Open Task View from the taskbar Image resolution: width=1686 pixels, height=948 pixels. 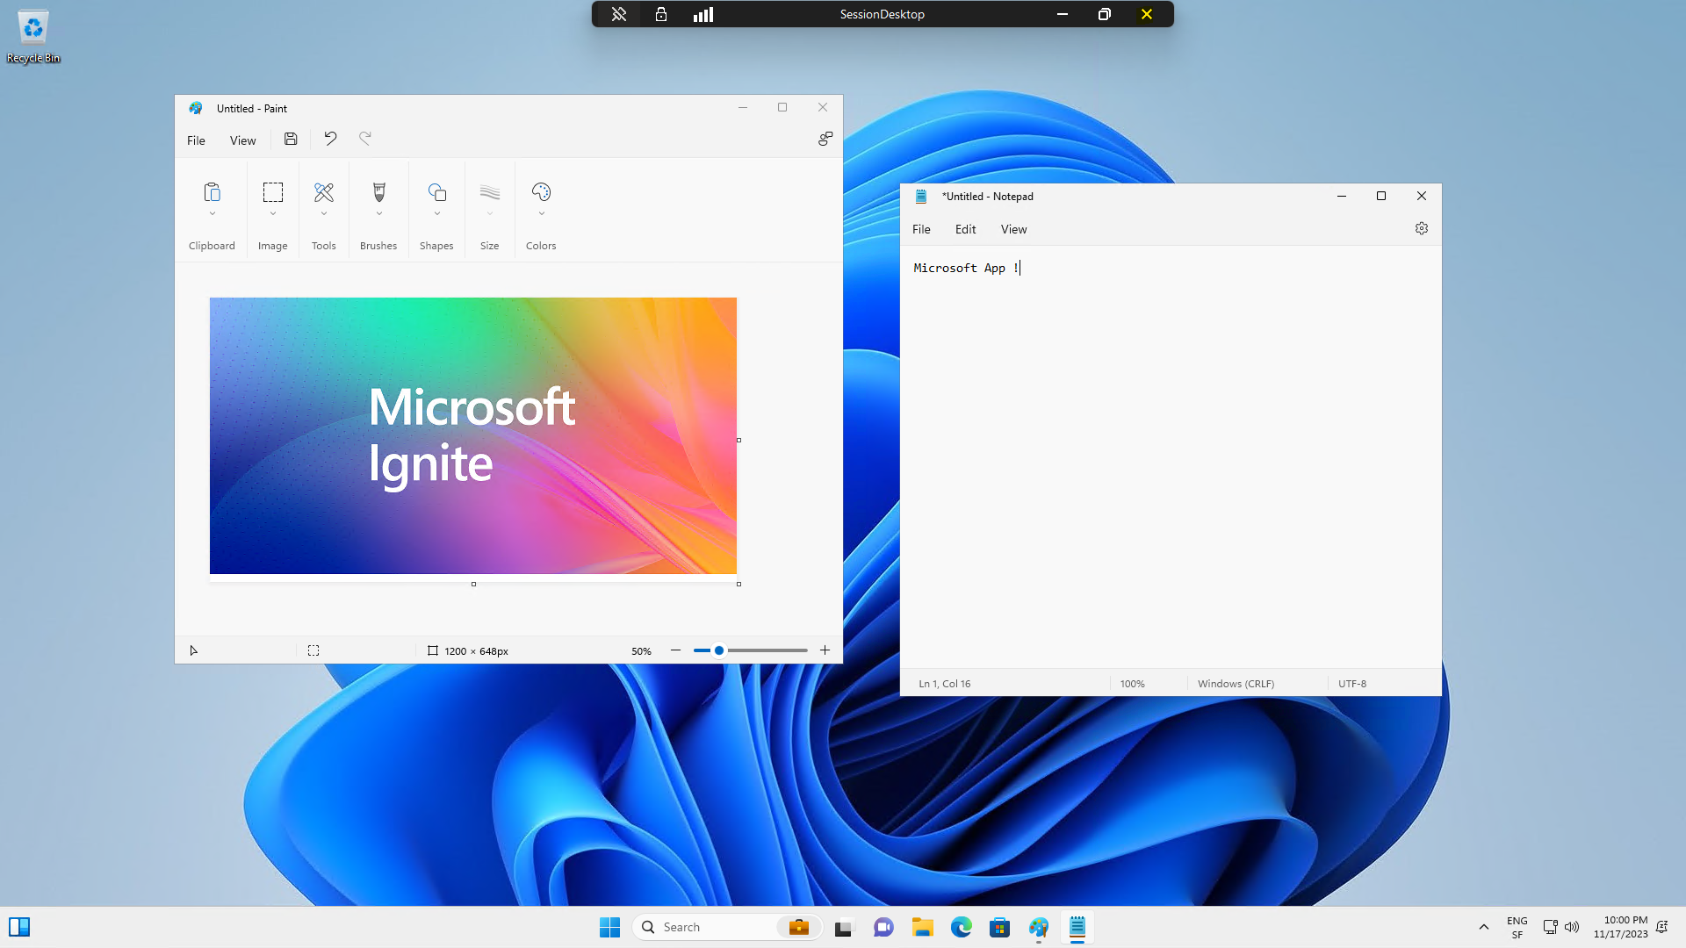coord(844,927)
